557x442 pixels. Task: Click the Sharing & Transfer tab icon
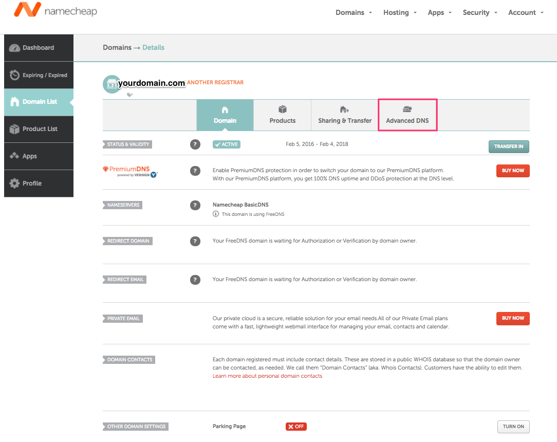(345, 109)
